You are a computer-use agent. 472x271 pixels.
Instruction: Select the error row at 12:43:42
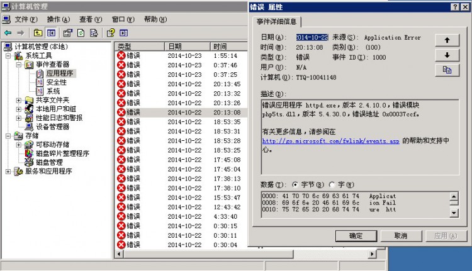181,207
